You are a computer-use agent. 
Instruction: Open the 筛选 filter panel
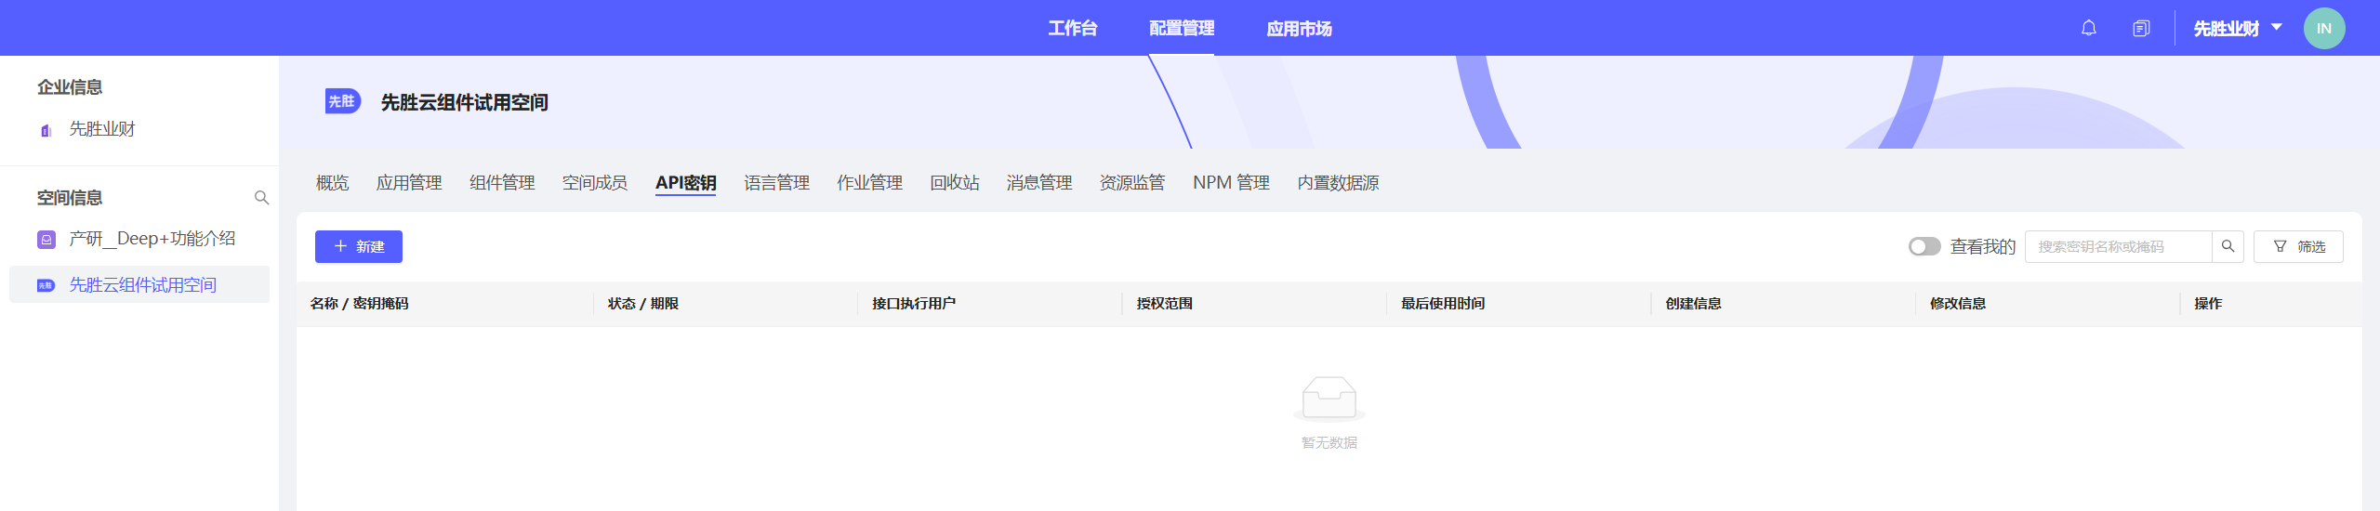[2298, 246]
